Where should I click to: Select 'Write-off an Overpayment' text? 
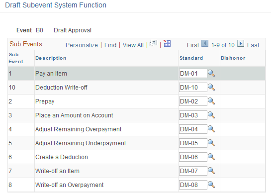click(x=69, y=185)
